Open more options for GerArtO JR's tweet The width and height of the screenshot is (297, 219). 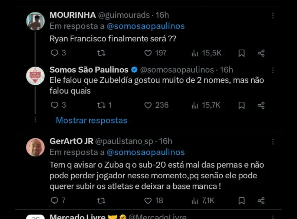pyautogui.click(x=273, y=141)
